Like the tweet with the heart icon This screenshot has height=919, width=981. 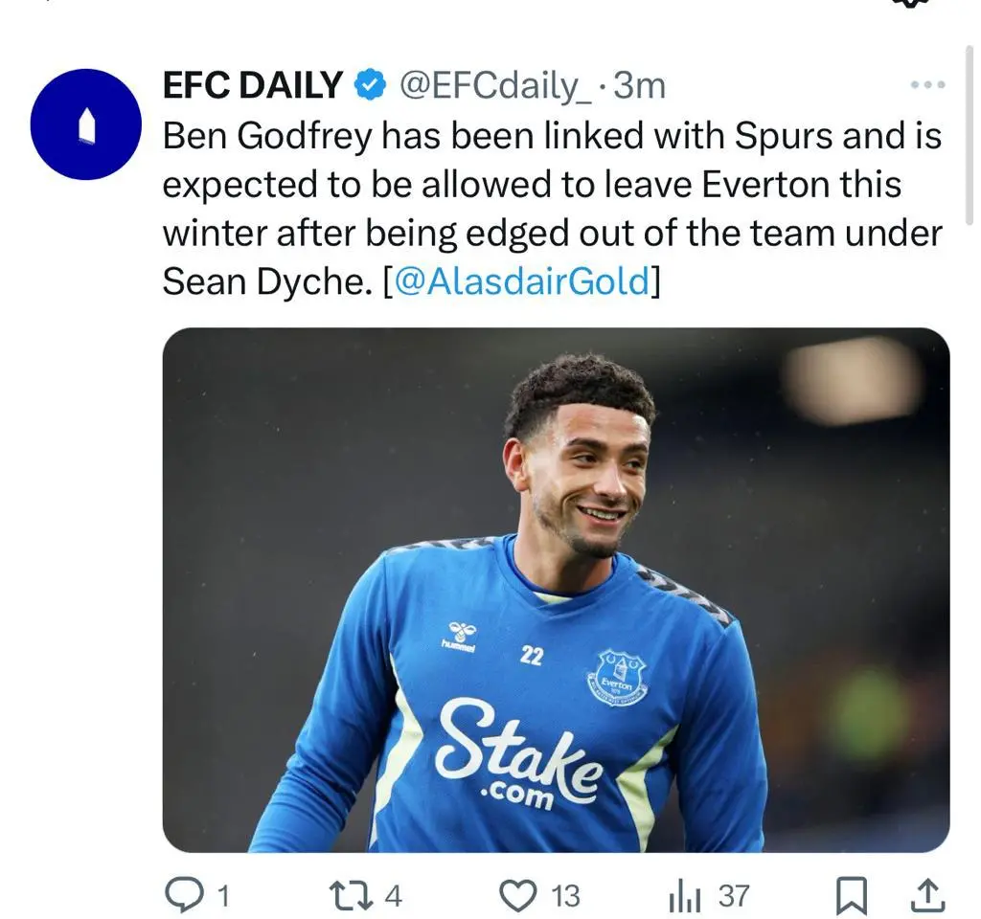[x=518, y=895]
